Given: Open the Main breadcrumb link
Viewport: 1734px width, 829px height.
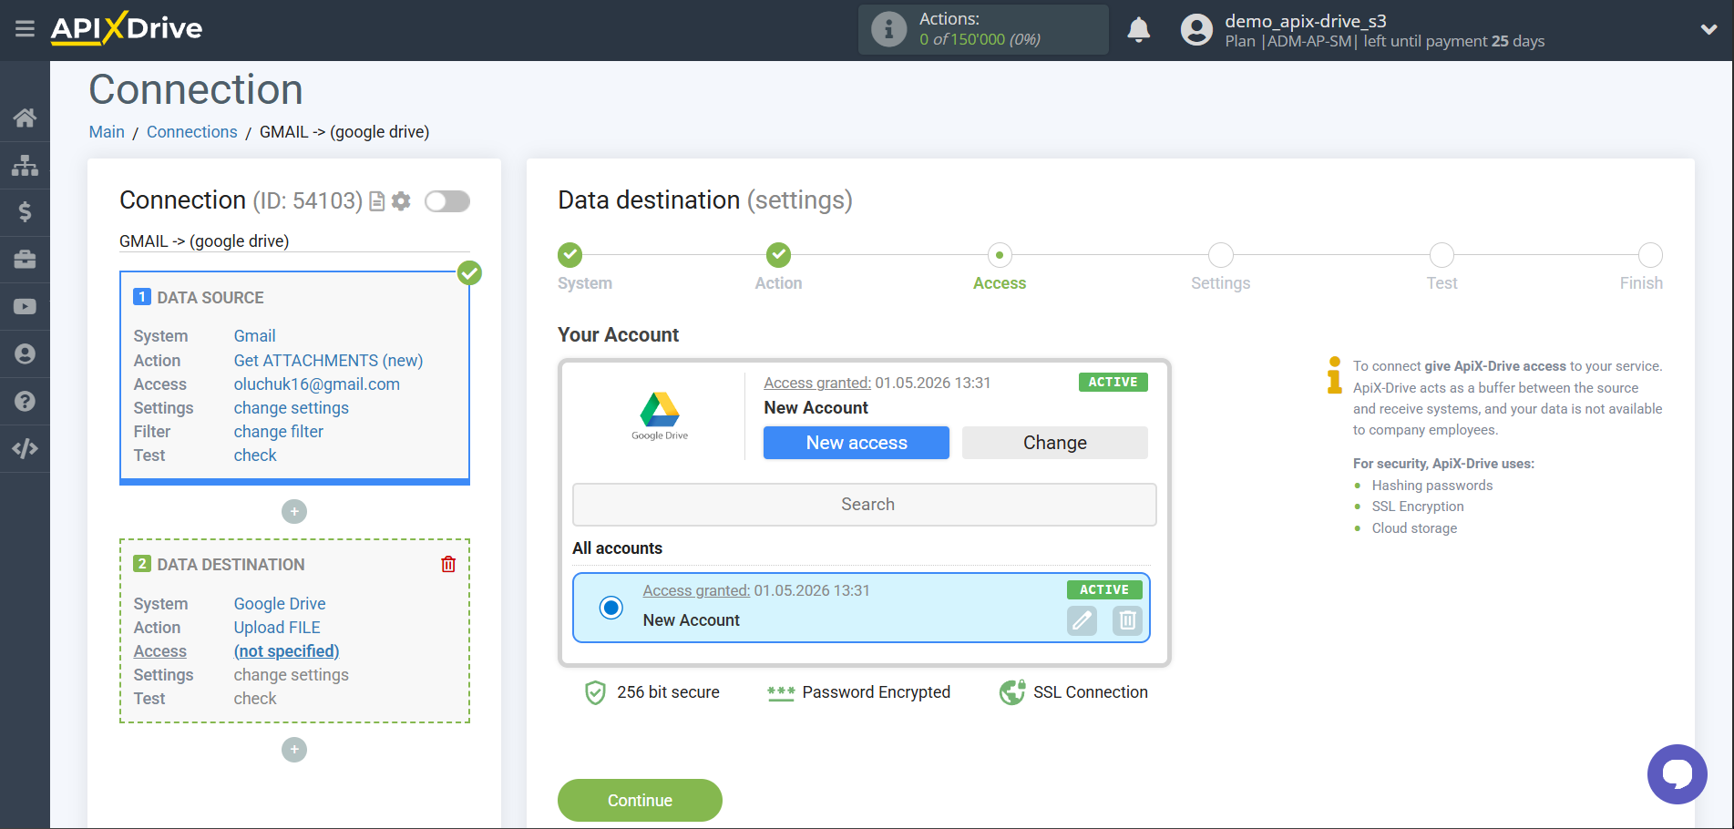Looking at the screenshot, I should pos(107,132).
